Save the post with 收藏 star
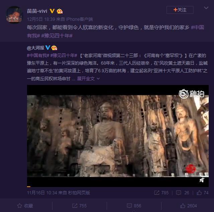 (x=25, y=206)
